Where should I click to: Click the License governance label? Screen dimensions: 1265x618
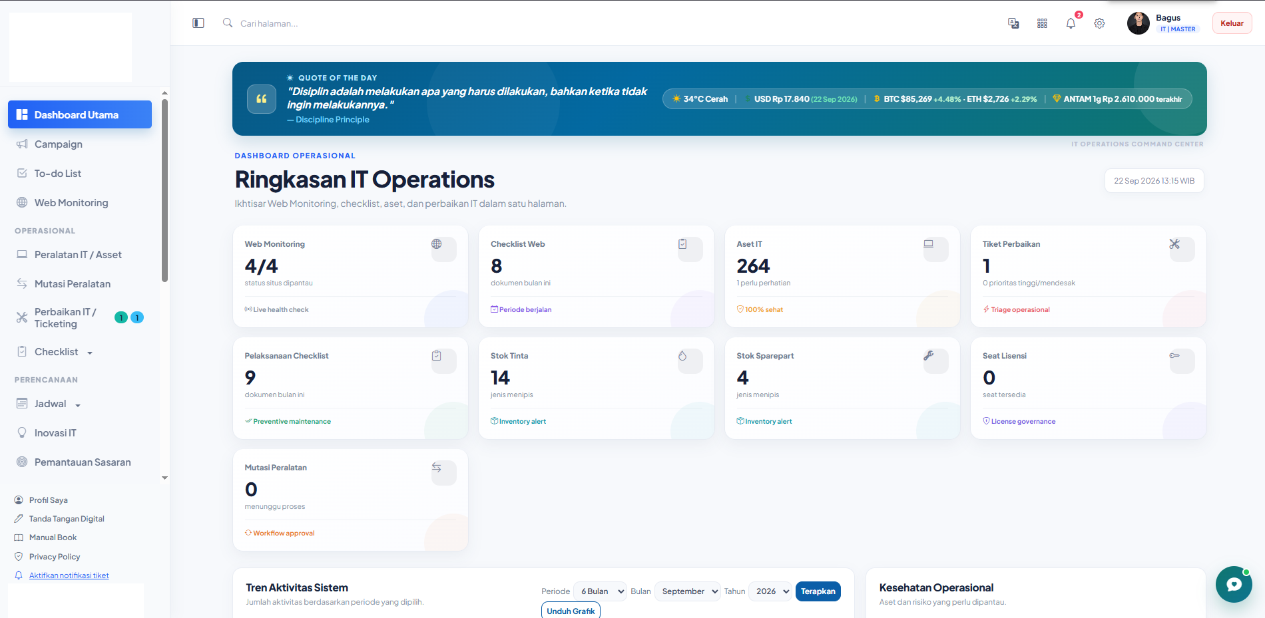1023,421
